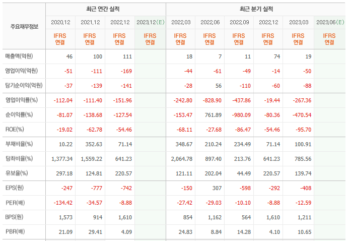This screenshot has width=351, height=241.
Task: Click the BPS value 1,573
Action: [x=65, y=217]
